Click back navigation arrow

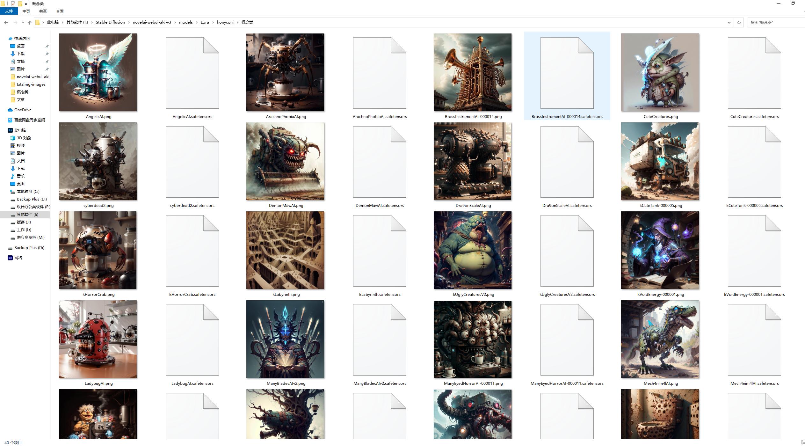pyautogui.click(x=7, y=22)
